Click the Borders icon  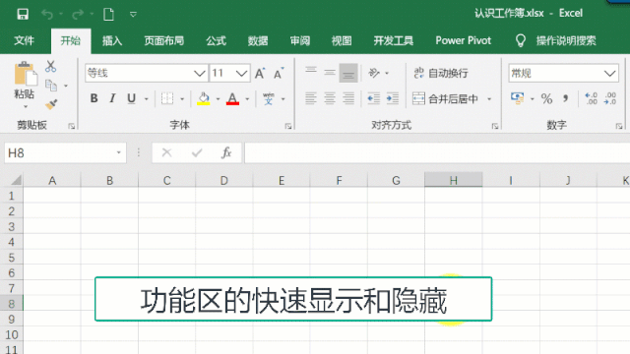coord(167,98)
